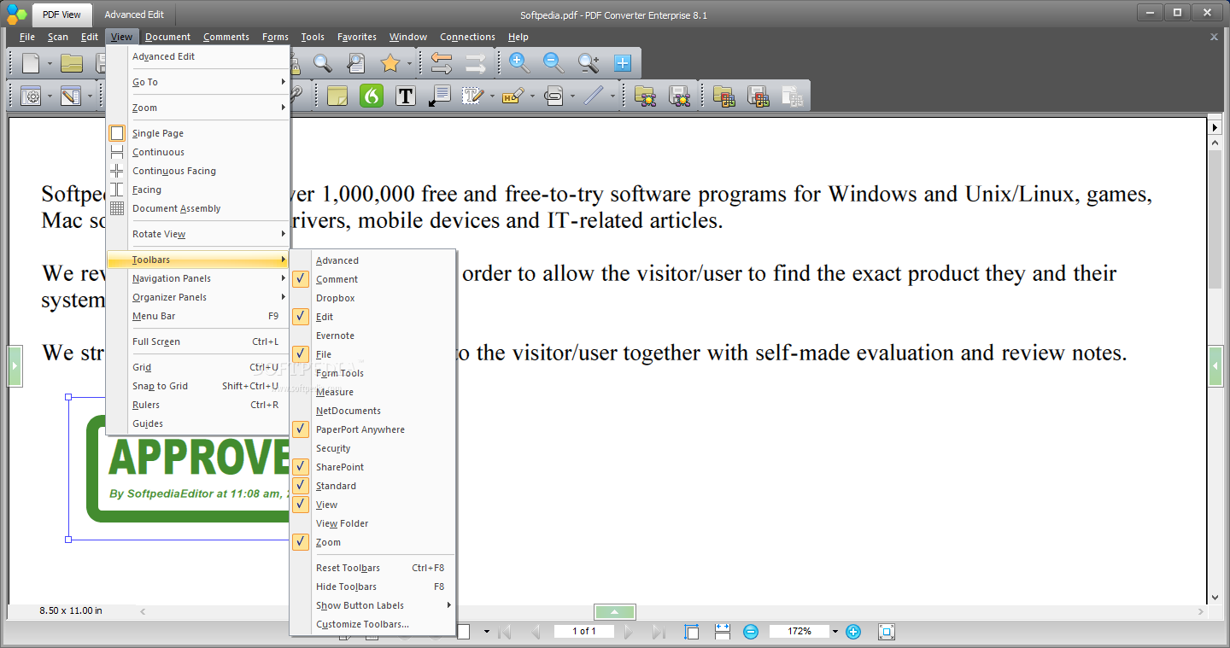Select the Line drawing tool

pos(594,96)
